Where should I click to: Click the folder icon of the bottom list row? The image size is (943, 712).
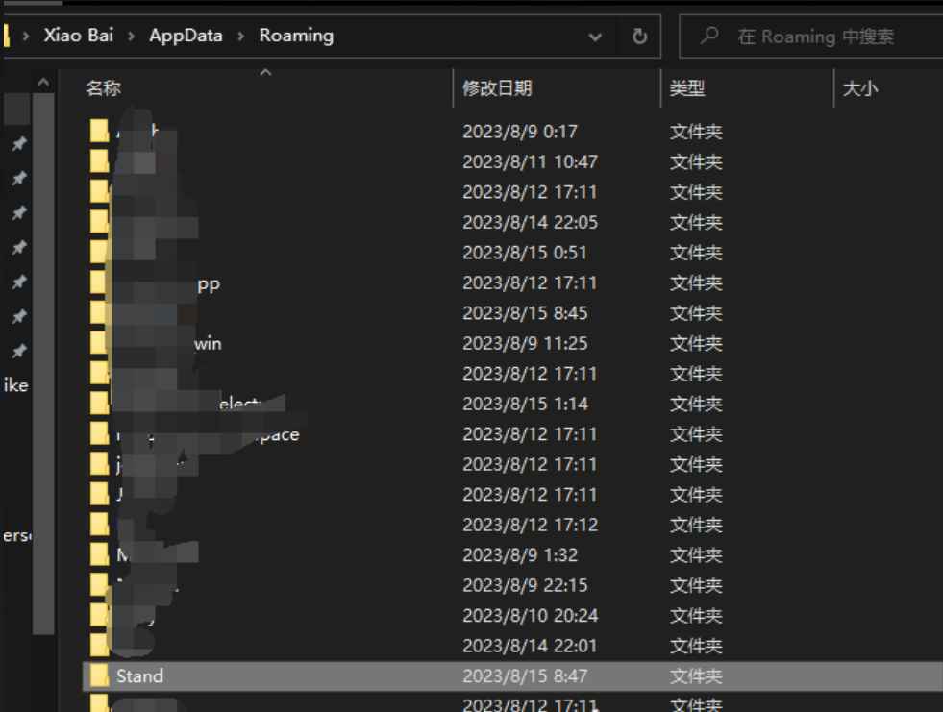click(101, 704)
